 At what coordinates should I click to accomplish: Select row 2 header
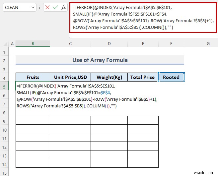[4, 61]
